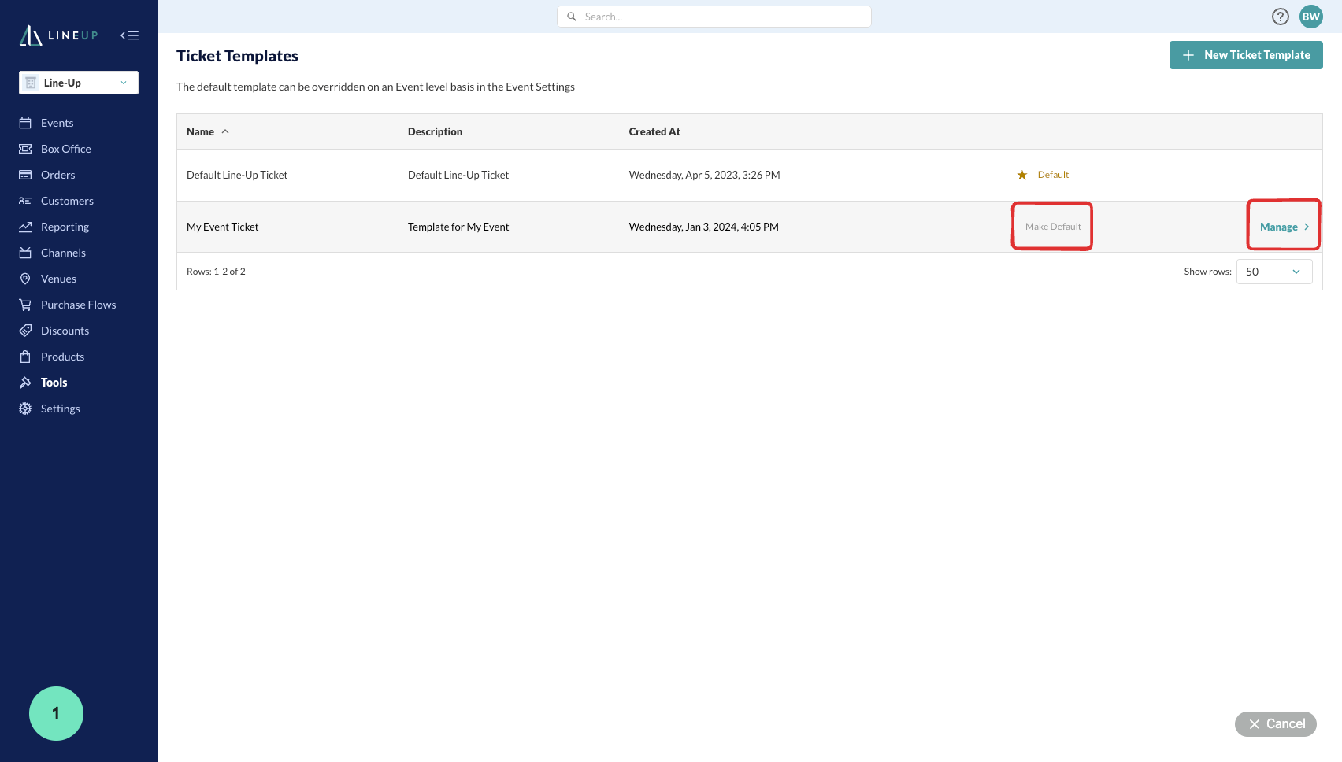The height and width of the screenshot is (762, 1342).
Task: Go to Purchase Flows
Action: coord(78,305)
